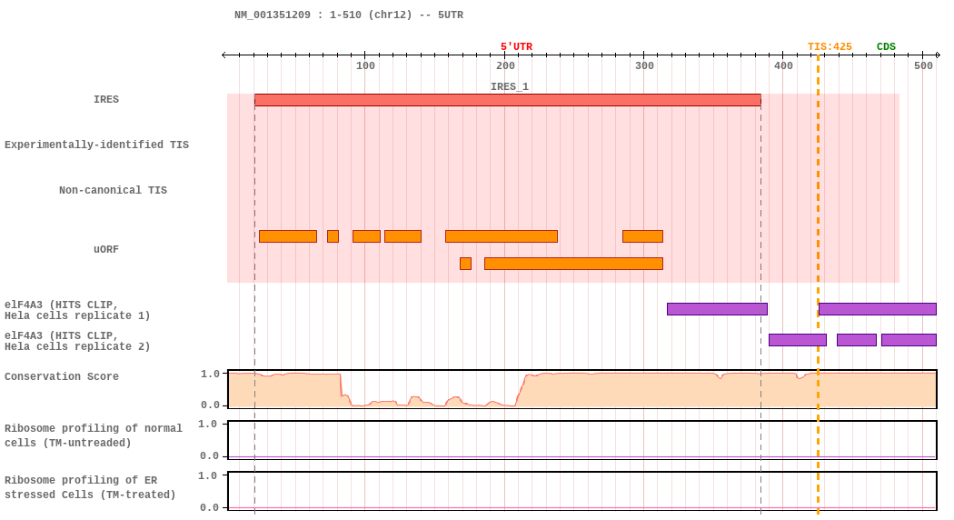
Task: Click the longest uORF bar in lower row
Action: 573,264
